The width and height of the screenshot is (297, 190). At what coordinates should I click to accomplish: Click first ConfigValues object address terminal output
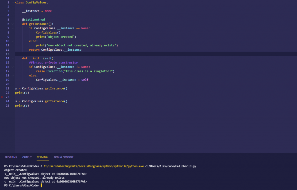pos(46,174)
